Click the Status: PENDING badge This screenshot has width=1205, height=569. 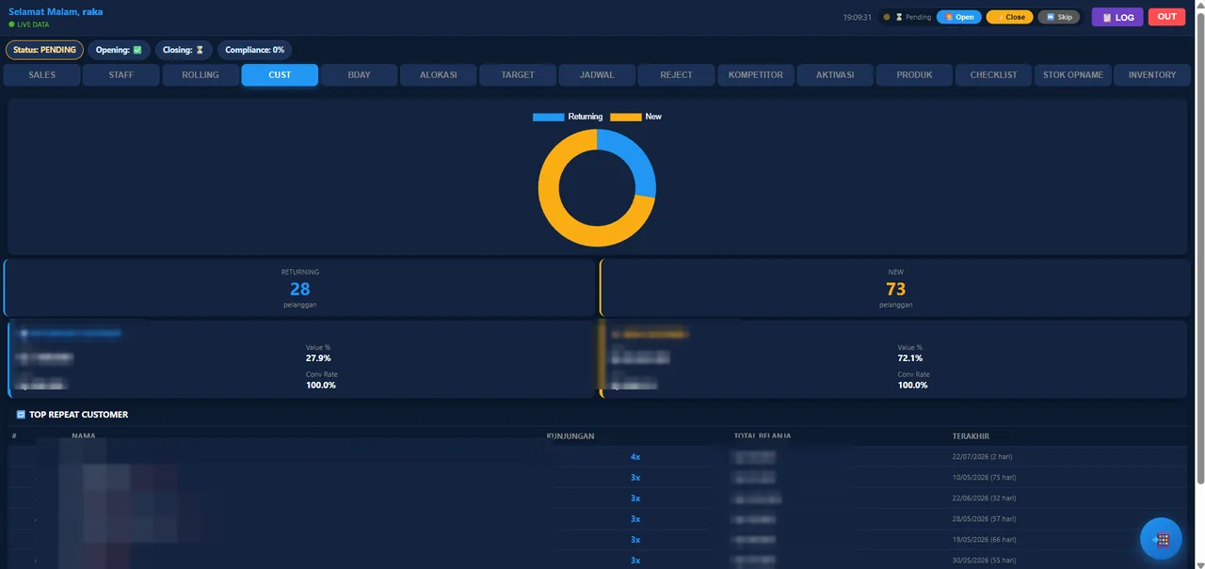pyautogui.click(x=44, y=50)
